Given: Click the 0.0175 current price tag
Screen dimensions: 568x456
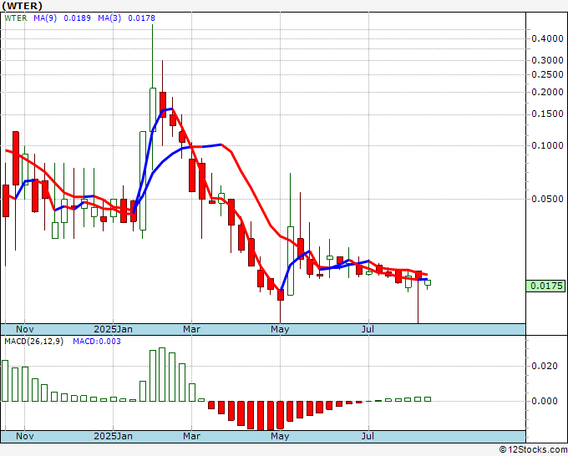Looking at the screenshot, I should click(546, 286).
